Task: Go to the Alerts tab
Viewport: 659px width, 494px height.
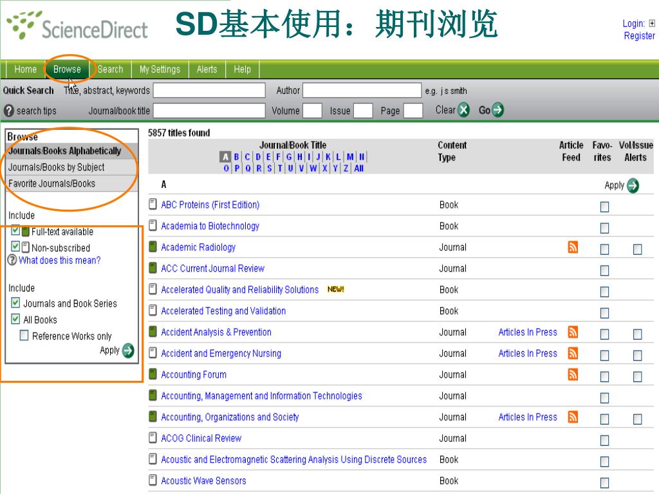Action: point(207,69)
